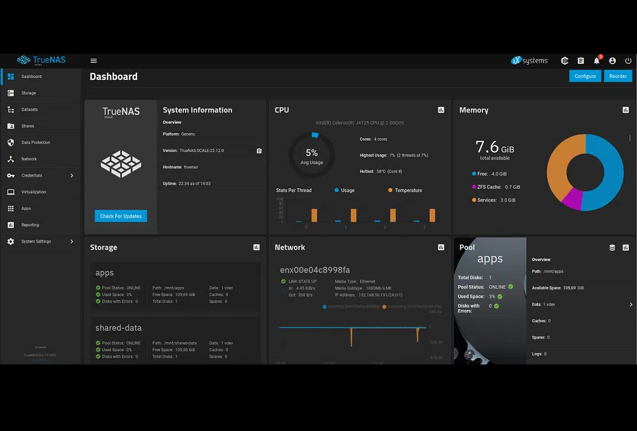Copy version with clipboard icon
Viewport: 637px width, 431px height.
[x=259, y=150]
